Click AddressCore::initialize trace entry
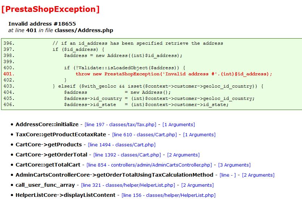 point(47,124)
